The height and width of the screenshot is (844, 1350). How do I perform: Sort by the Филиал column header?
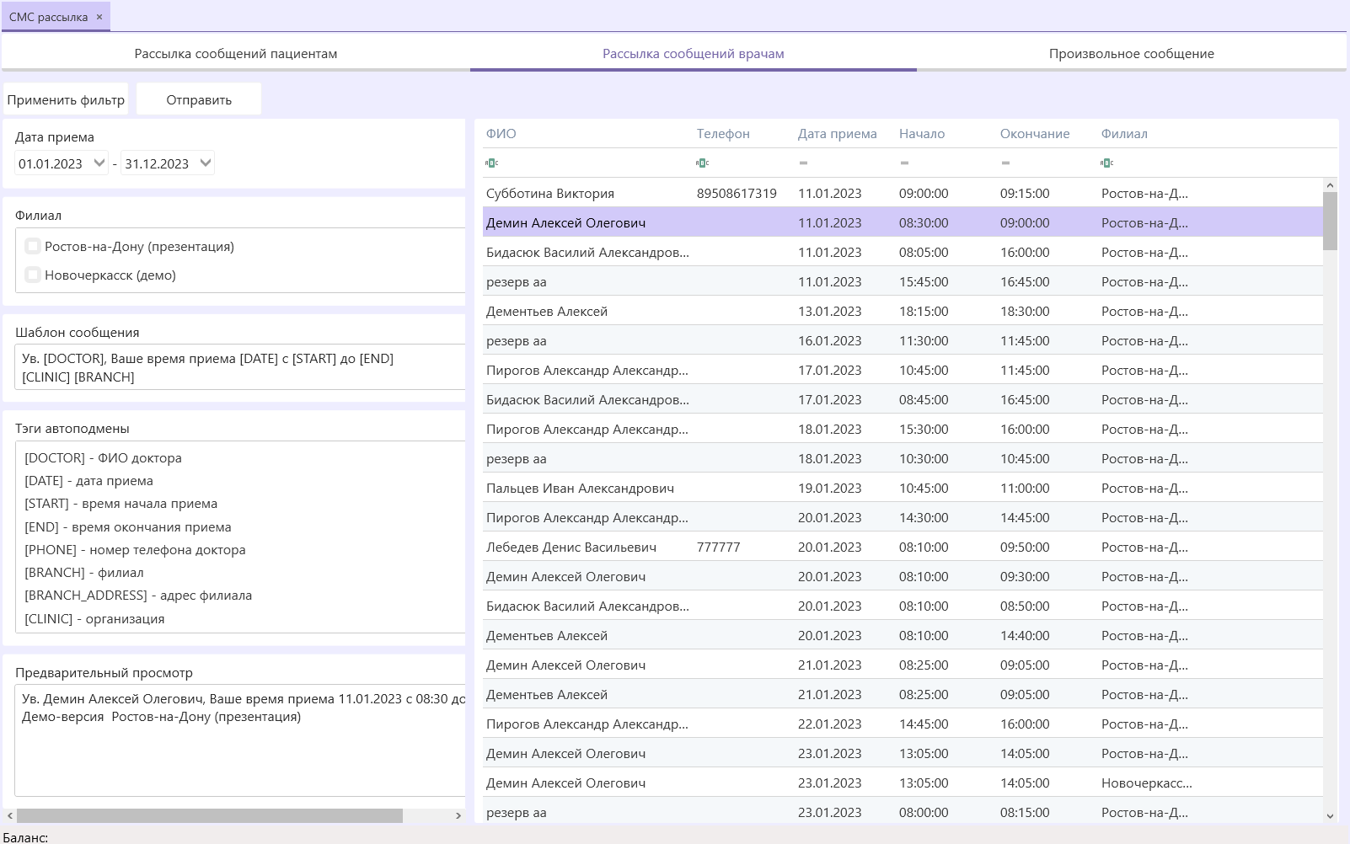pos(1124,133)
